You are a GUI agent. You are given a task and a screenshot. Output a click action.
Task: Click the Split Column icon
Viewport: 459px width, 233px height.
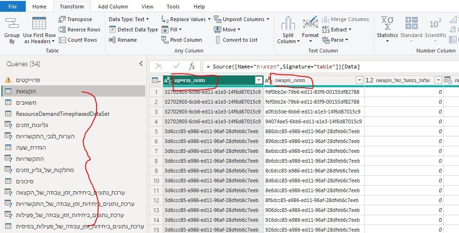tap(288, 24)
